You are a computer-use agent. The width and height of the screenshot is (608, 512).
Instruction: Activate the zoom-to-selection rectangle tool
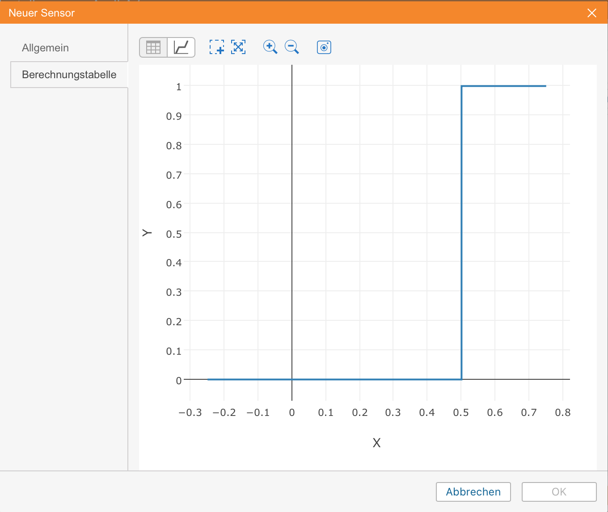coord(217,47)
